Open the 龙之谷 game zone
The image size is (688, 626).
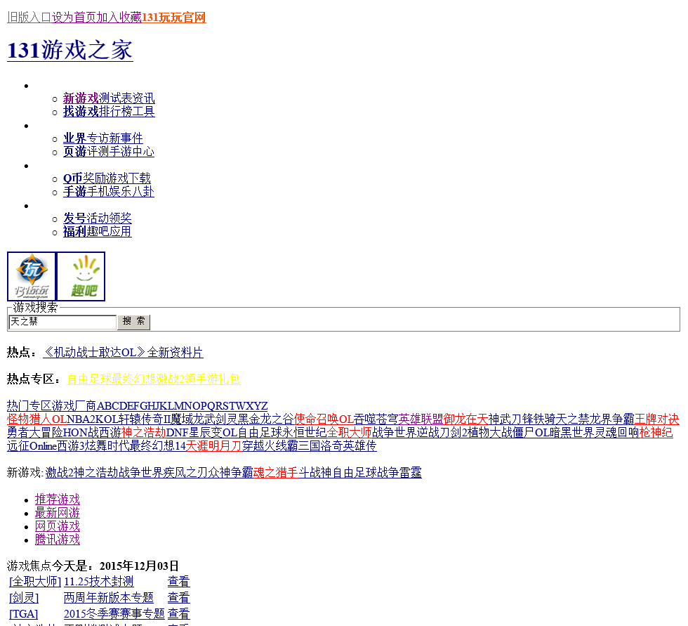277,419
